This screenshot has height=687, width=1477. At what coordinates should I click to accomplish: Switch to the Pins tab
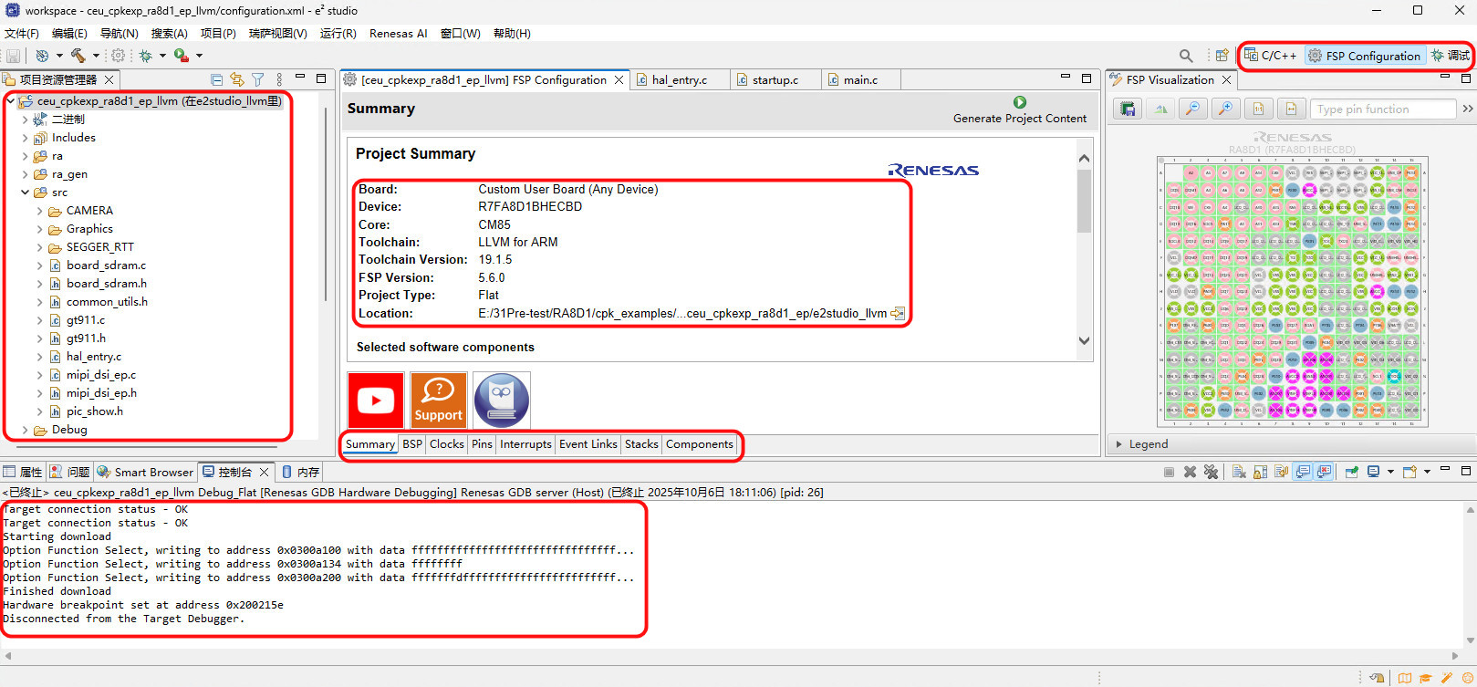coord(482,444)
